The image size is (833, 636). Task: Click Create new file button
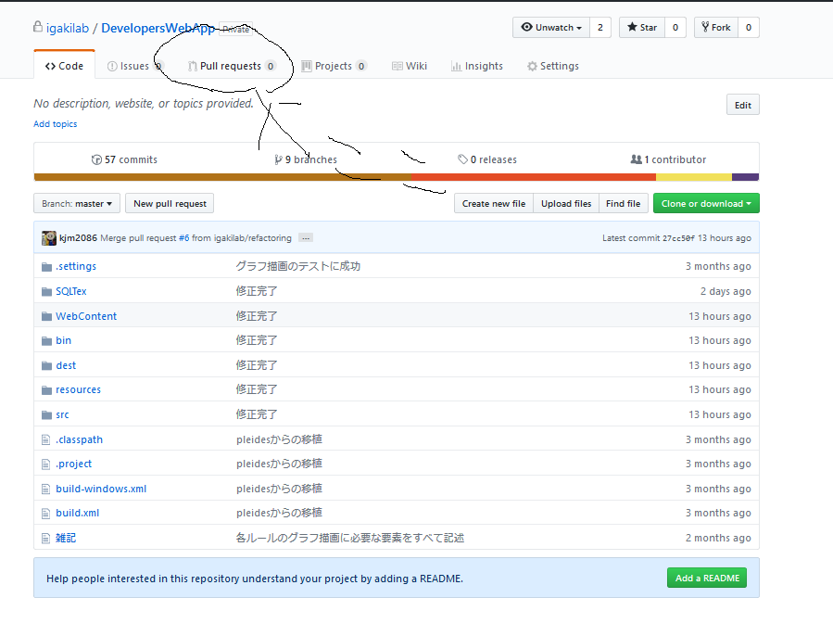coord(494,204)
